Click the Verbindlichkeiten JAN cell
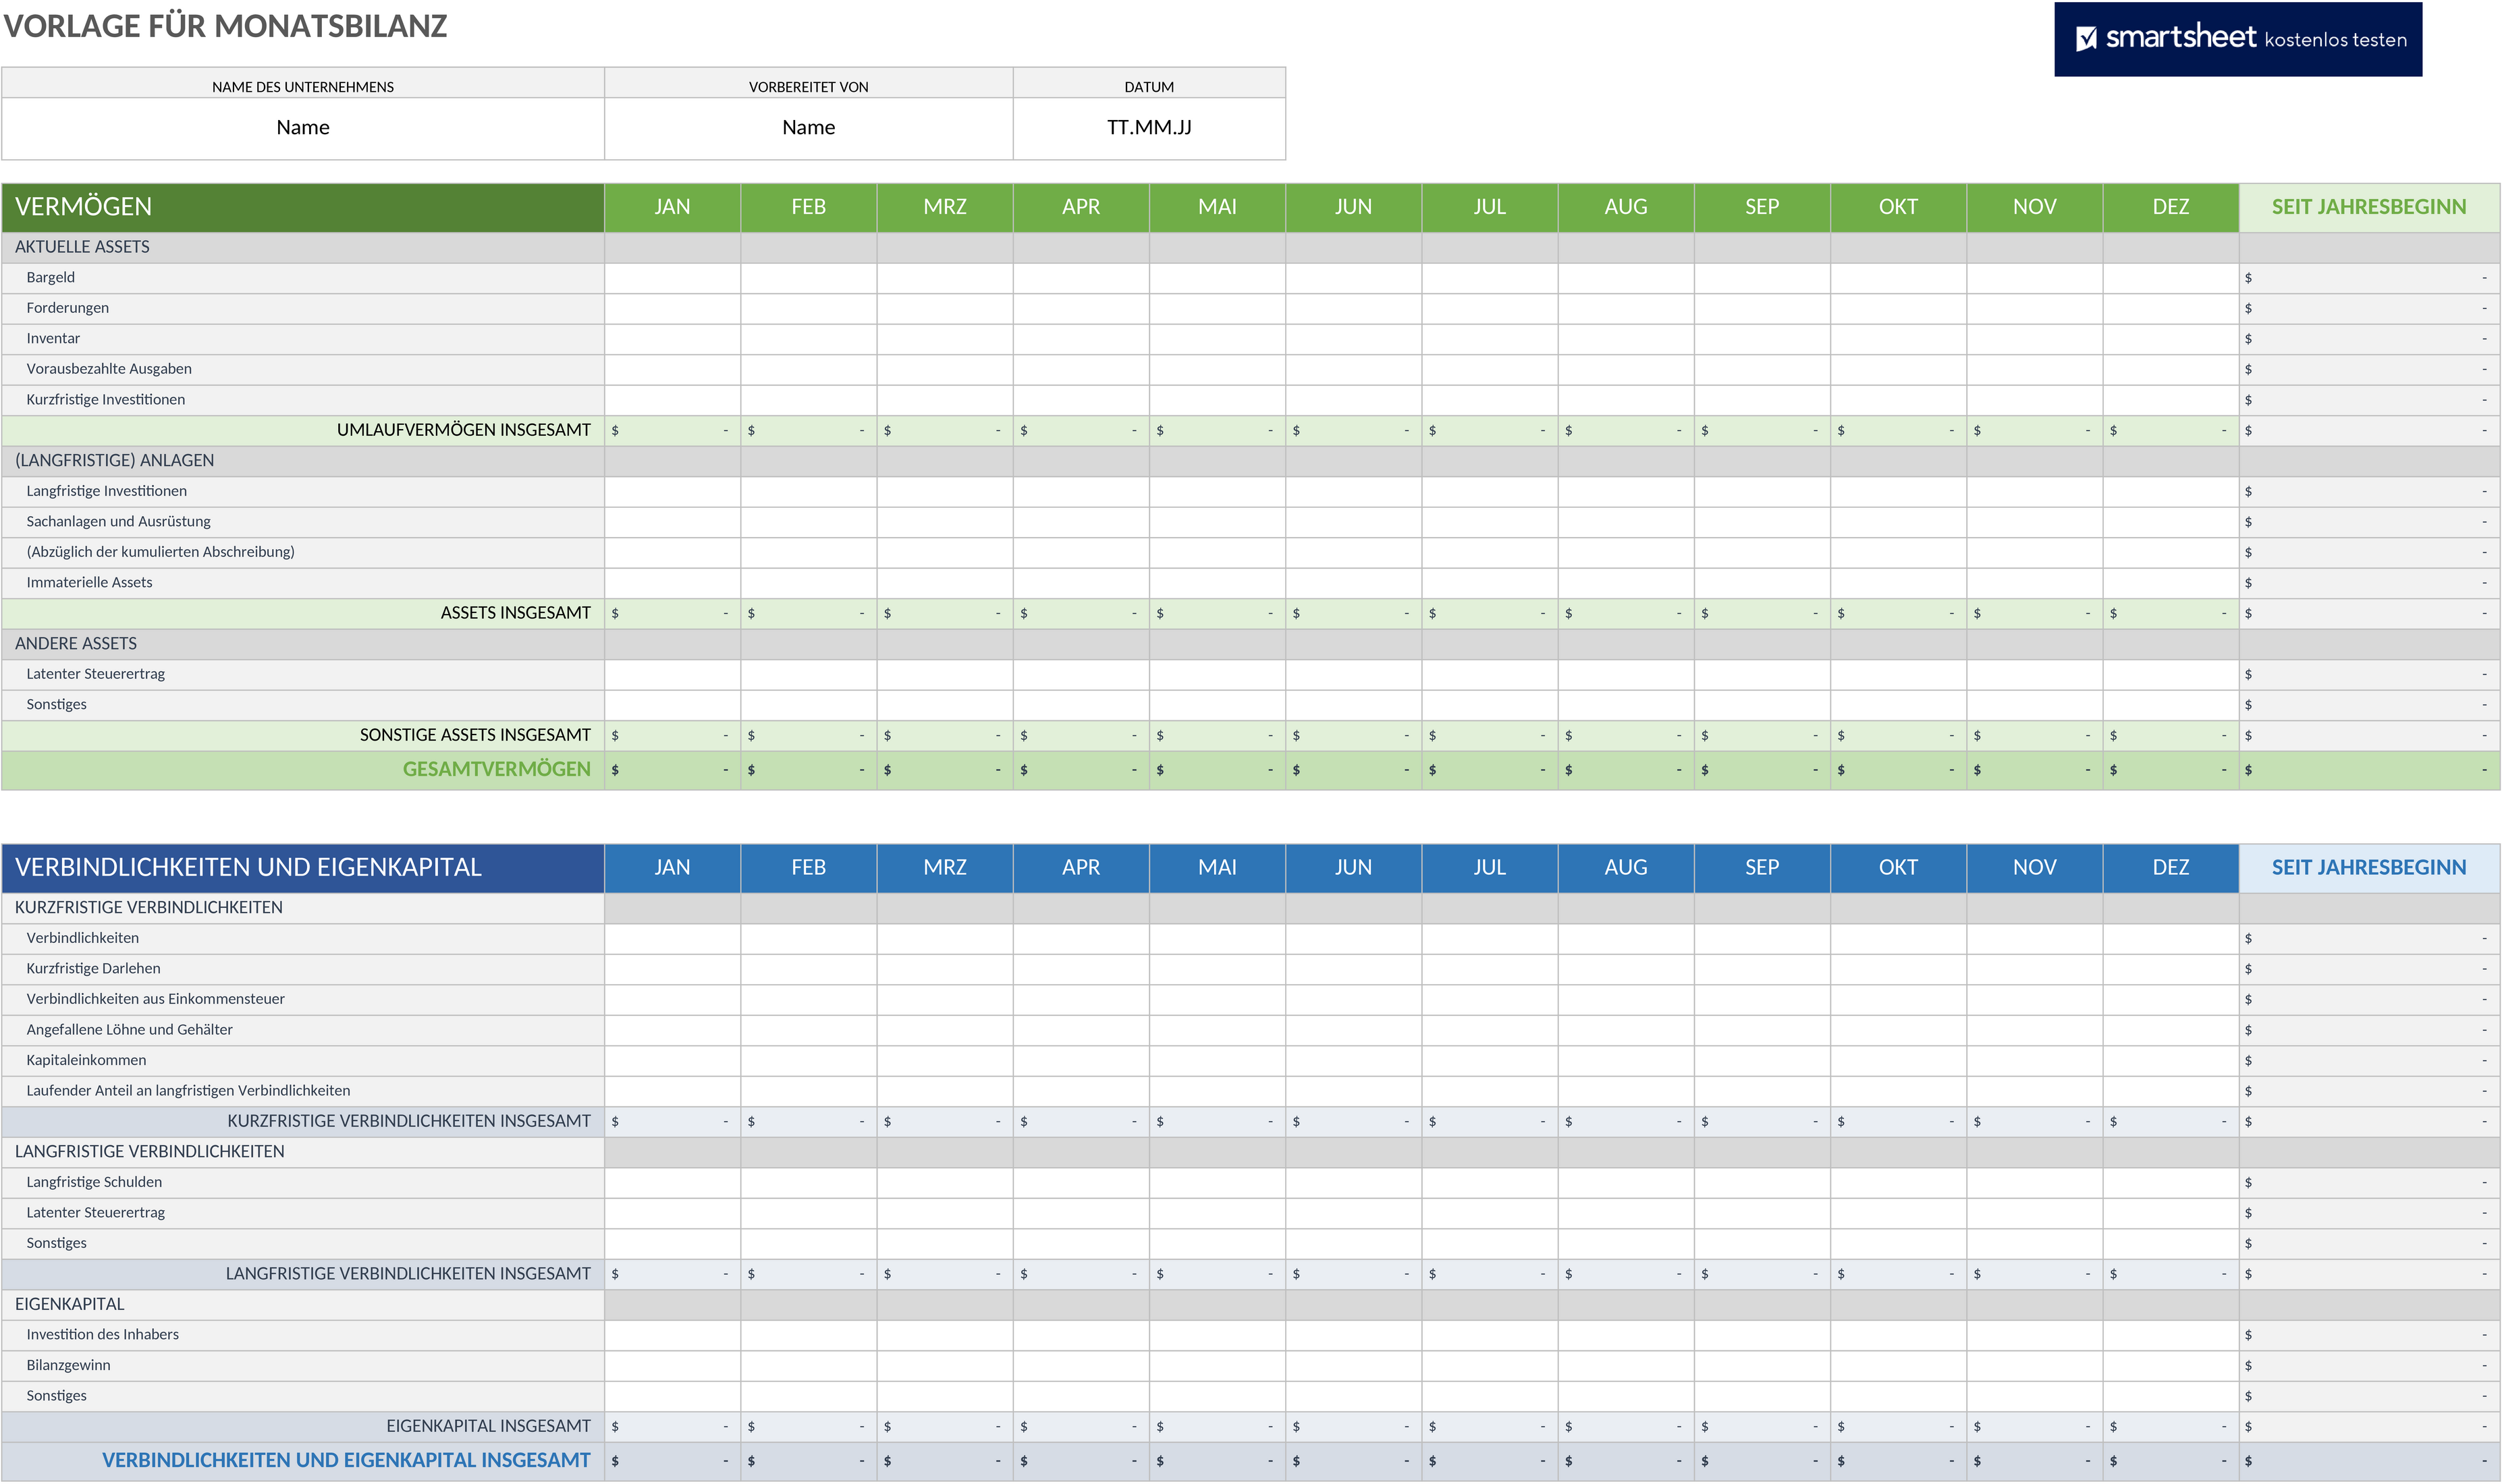Image resolution: width=2502 pixels, height=1484 pixels. click(672, 938)
